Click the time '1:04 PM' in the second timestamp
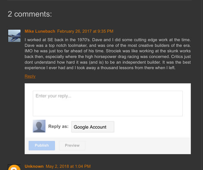Image resolution: width=203 pixels, height=170 pixels. point(83,166)
